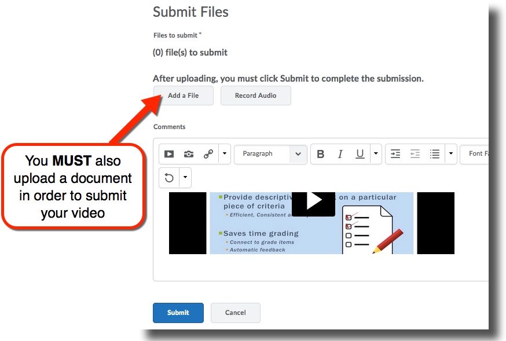Toggle italic formatting
This screenshot has width=506, height=341.
click(x=340, y=154)
